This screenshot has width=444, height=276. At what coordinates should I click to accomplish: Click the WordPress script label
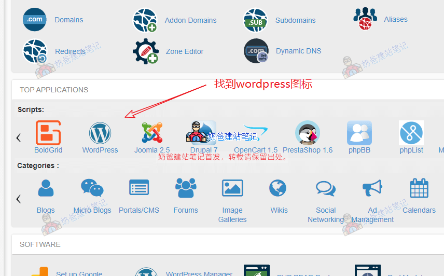(100, 150)
